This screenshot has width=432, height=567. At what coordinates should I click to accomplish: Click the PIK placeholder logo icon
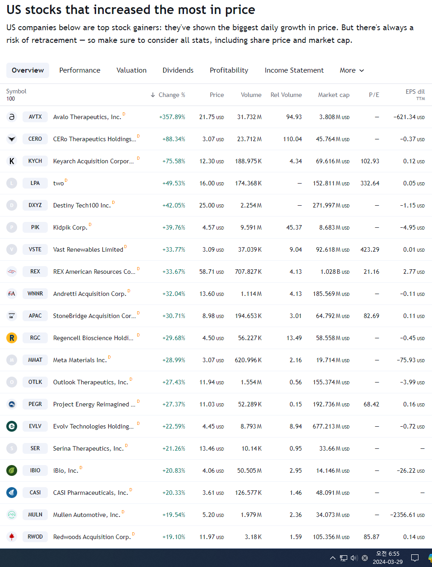12,227
